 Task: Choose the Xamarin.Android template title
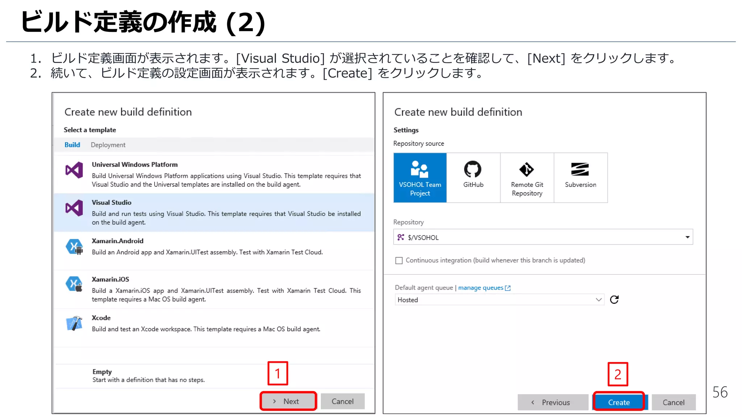(x=117, y=241)
